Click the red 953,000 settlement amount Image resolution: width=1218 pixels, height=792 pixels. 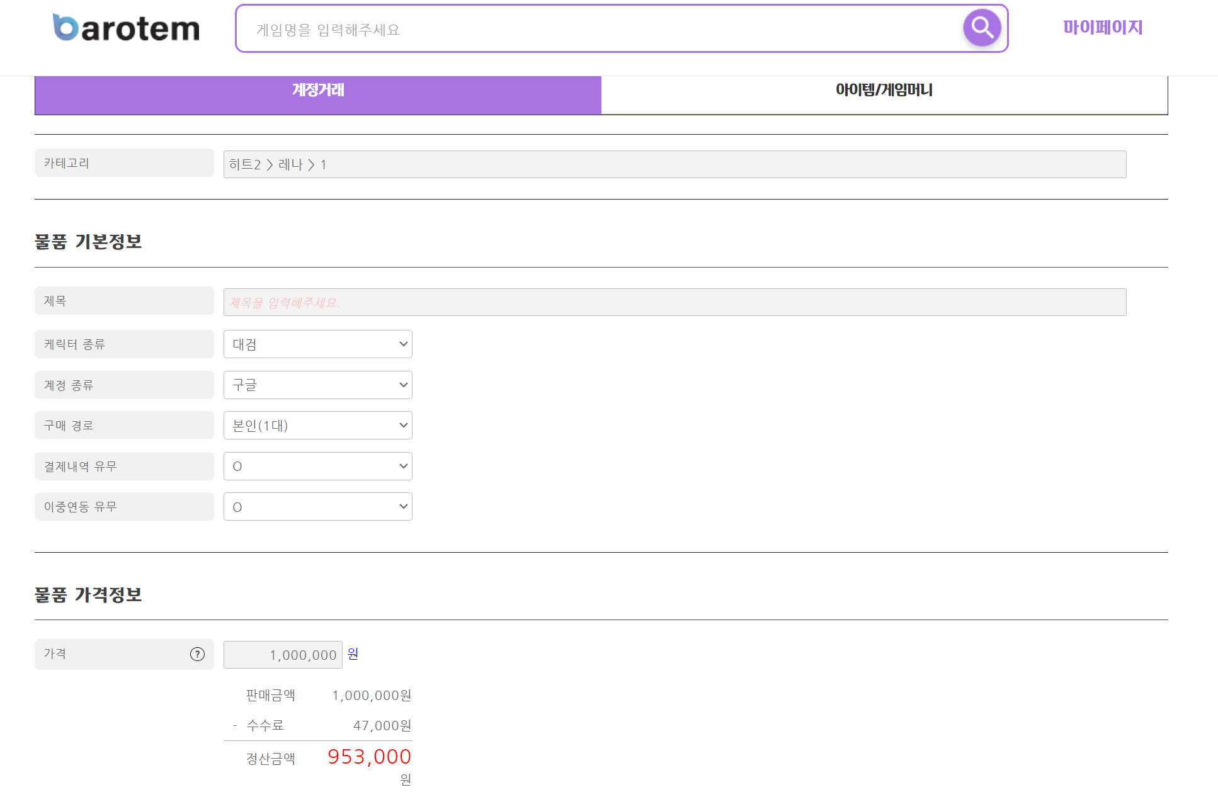coord(369,757)
